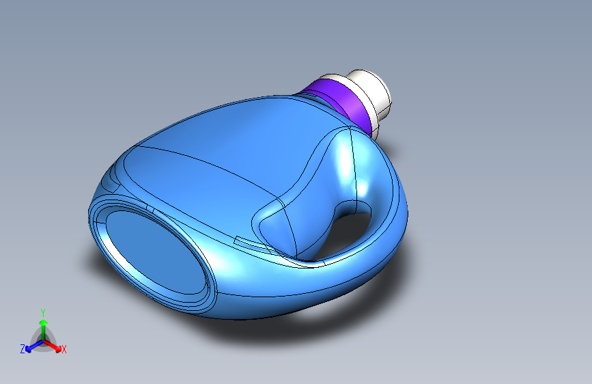Viewport: 592px width, 384px height.
Task: Click the red X axis of the orientation triad
Action: 53,346
